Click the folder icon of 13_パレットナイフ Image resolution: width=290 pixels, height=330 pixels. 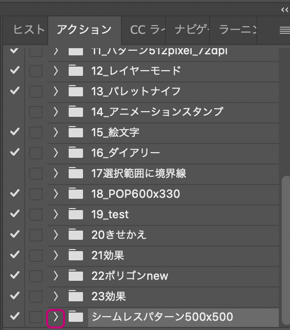[76, 91]
